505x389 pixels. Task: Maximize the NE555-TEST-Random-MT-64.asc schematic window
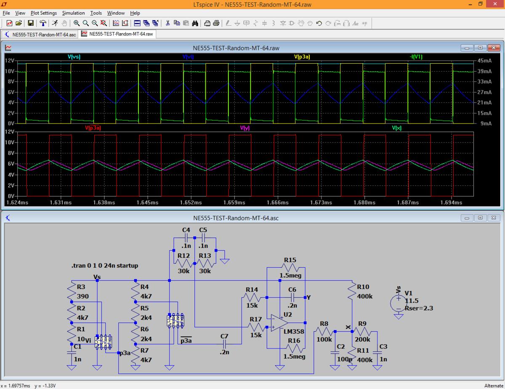480,218
